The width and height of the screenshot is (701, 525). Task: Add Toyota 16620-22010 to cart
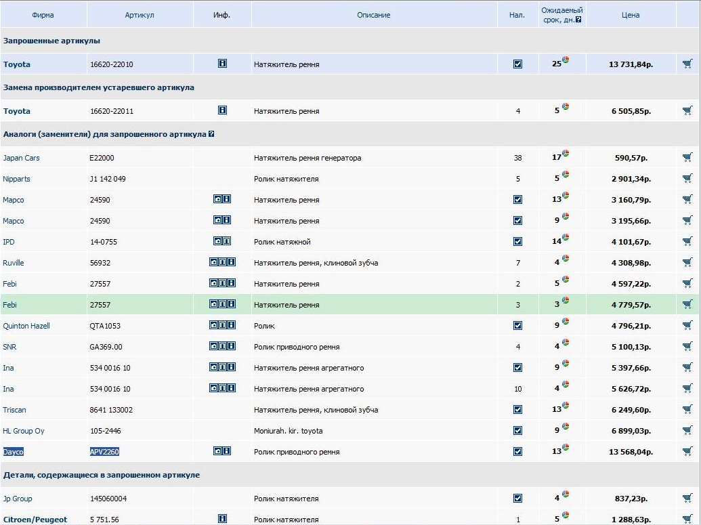click(687, 64)
